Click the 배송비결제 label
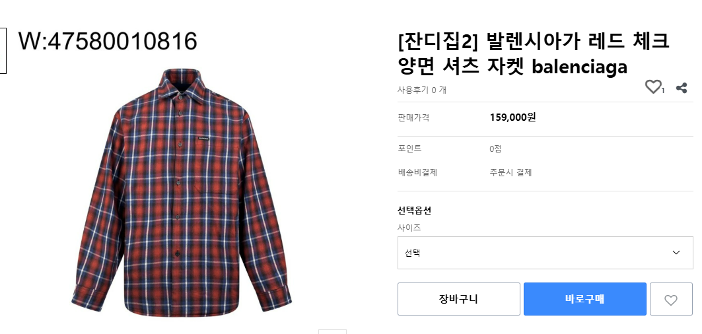 point(417,173)
